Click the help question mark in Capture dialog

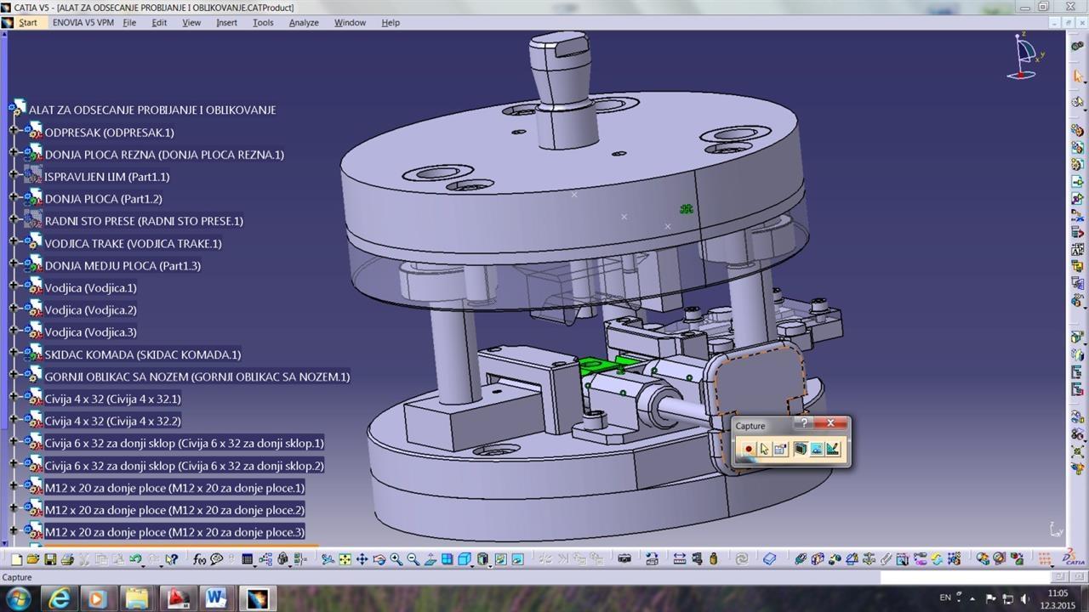pos(804,423)
